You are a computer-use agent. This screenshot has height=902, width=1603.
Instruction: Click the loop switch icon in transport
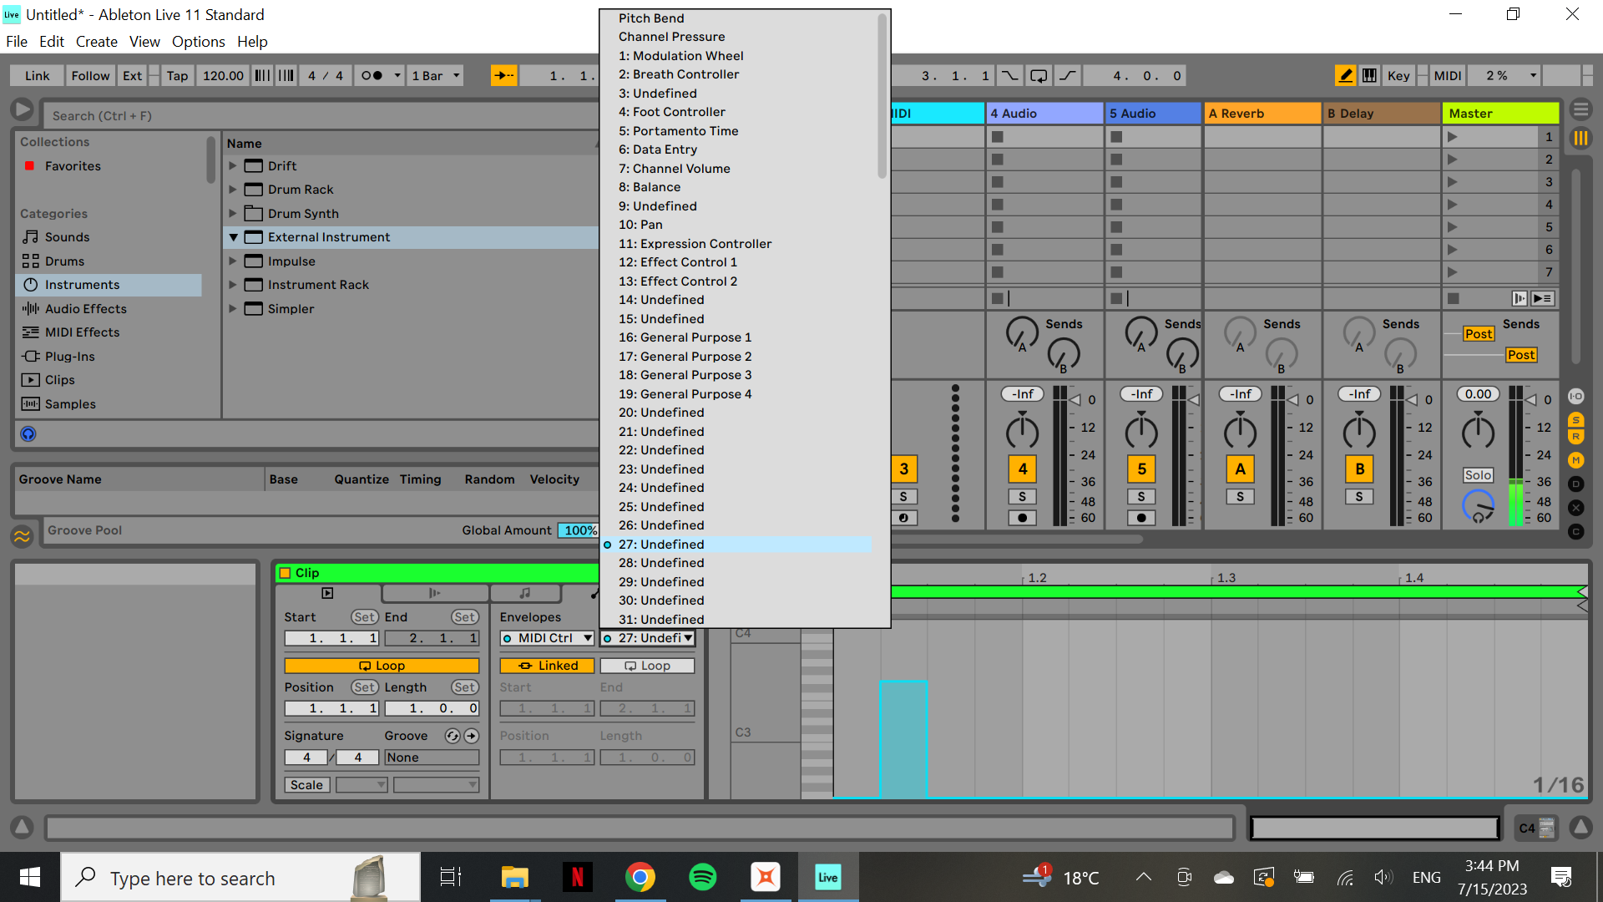[1039, 75]
